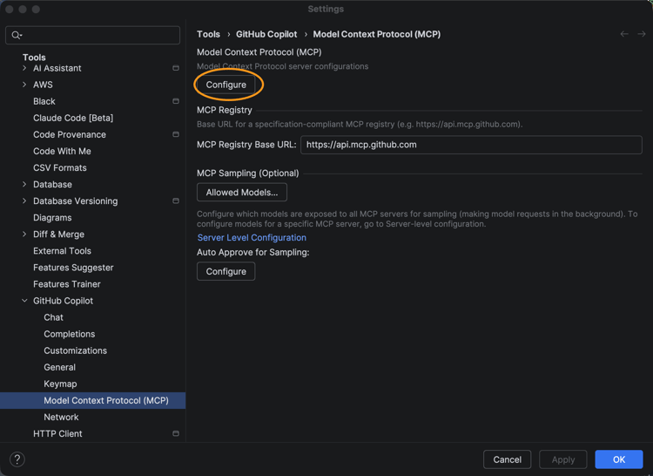The width and height of the screenshot is (653, 476).
Task: Expand the Database tree node
Action: (x=24, y=184)
